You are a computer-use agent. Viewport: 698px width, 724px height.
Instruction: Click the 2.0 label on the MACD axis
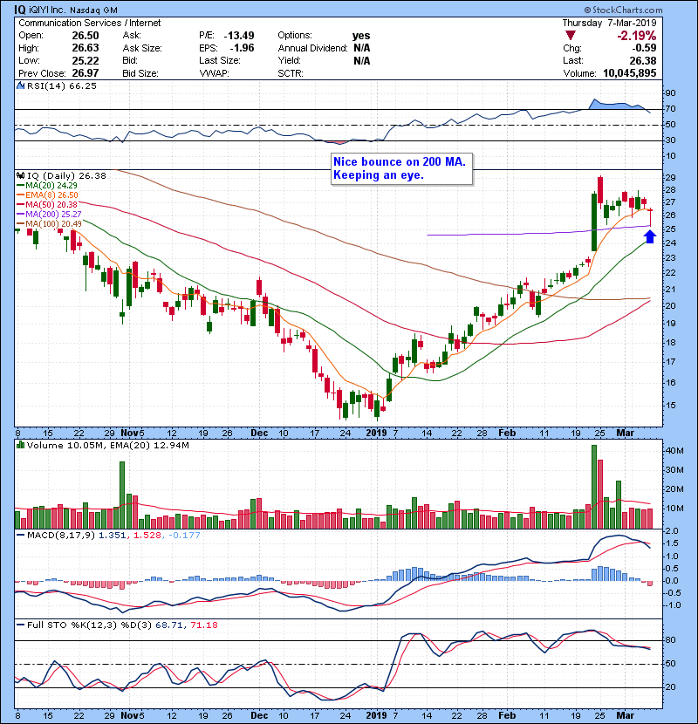click(672, 531)
